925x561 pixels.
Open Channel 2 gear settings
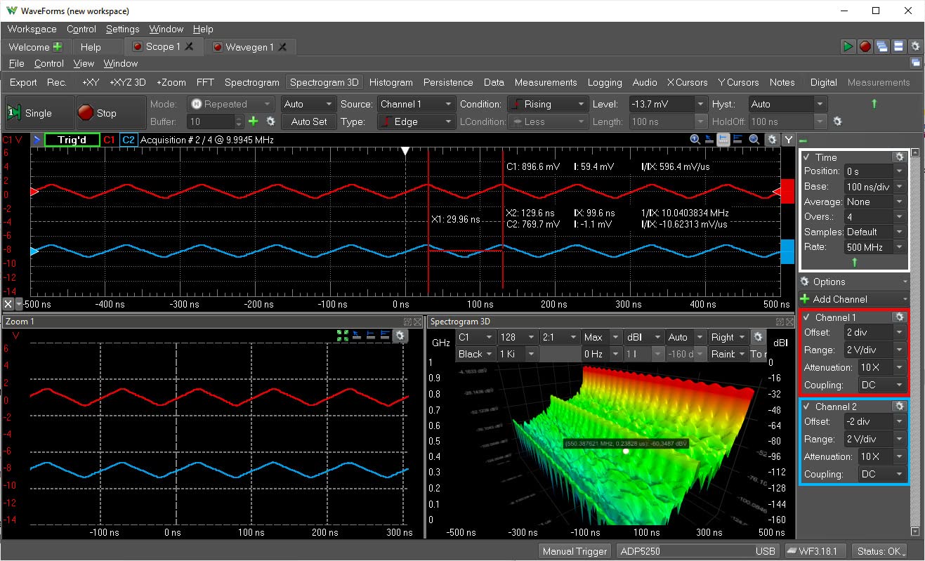point(898,407)
